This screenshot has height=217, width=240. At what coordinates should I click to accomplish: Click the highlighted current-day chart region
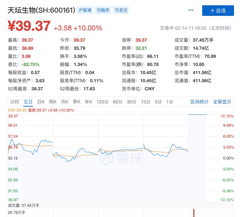tap(198, 158)
